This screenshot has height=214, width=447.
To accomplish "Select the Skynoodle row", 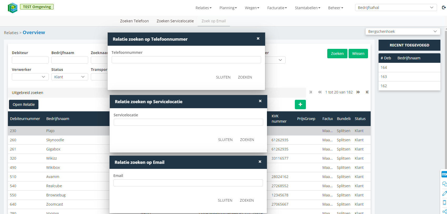I will pos(189,140).
